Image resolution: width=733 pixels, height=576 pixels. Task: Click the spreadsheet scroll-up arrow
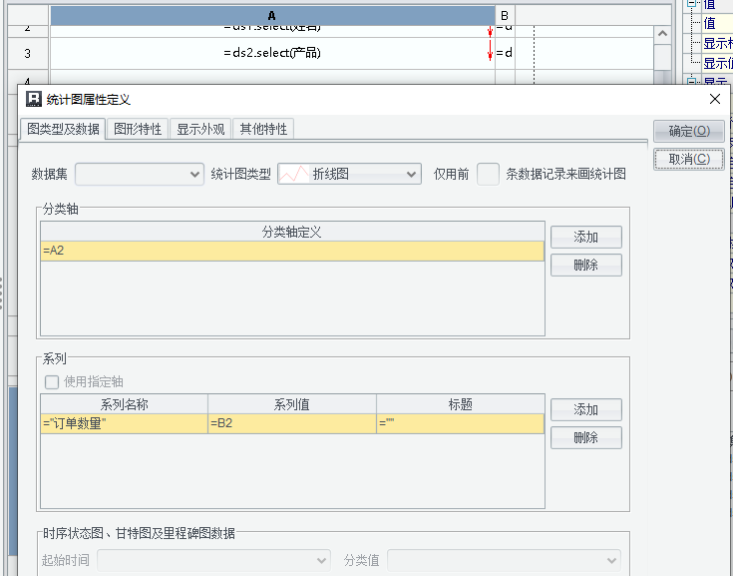tap(660, 35)
